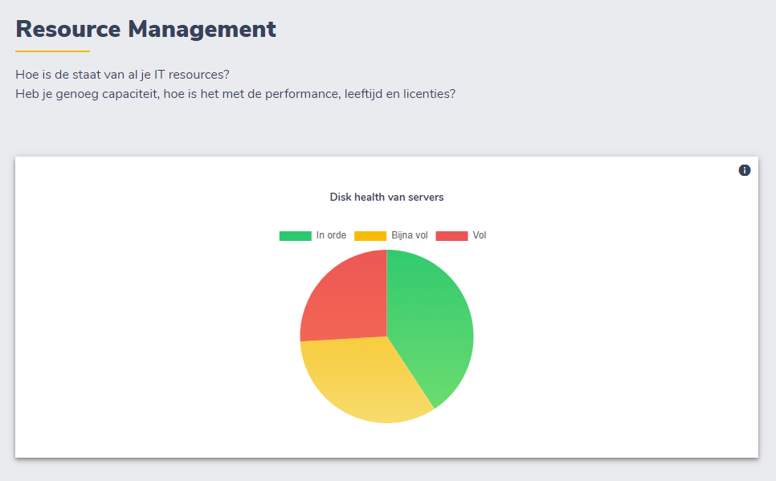Screen dimensions: 776x481
Task: Click the 'Disk health van servers' chart title
Action: click(x=386, y=197)
